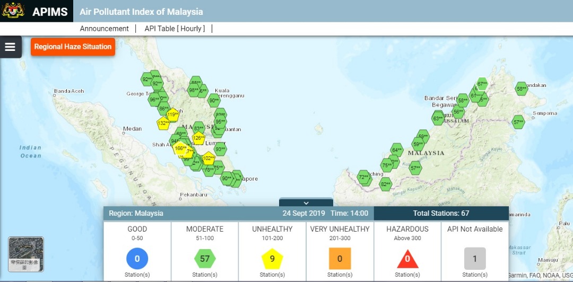The width and height of the screenshot is (573, 282).
Task: Click the yellow Unhealthy pentagon showing 9
Action: [x=272, y=259]
